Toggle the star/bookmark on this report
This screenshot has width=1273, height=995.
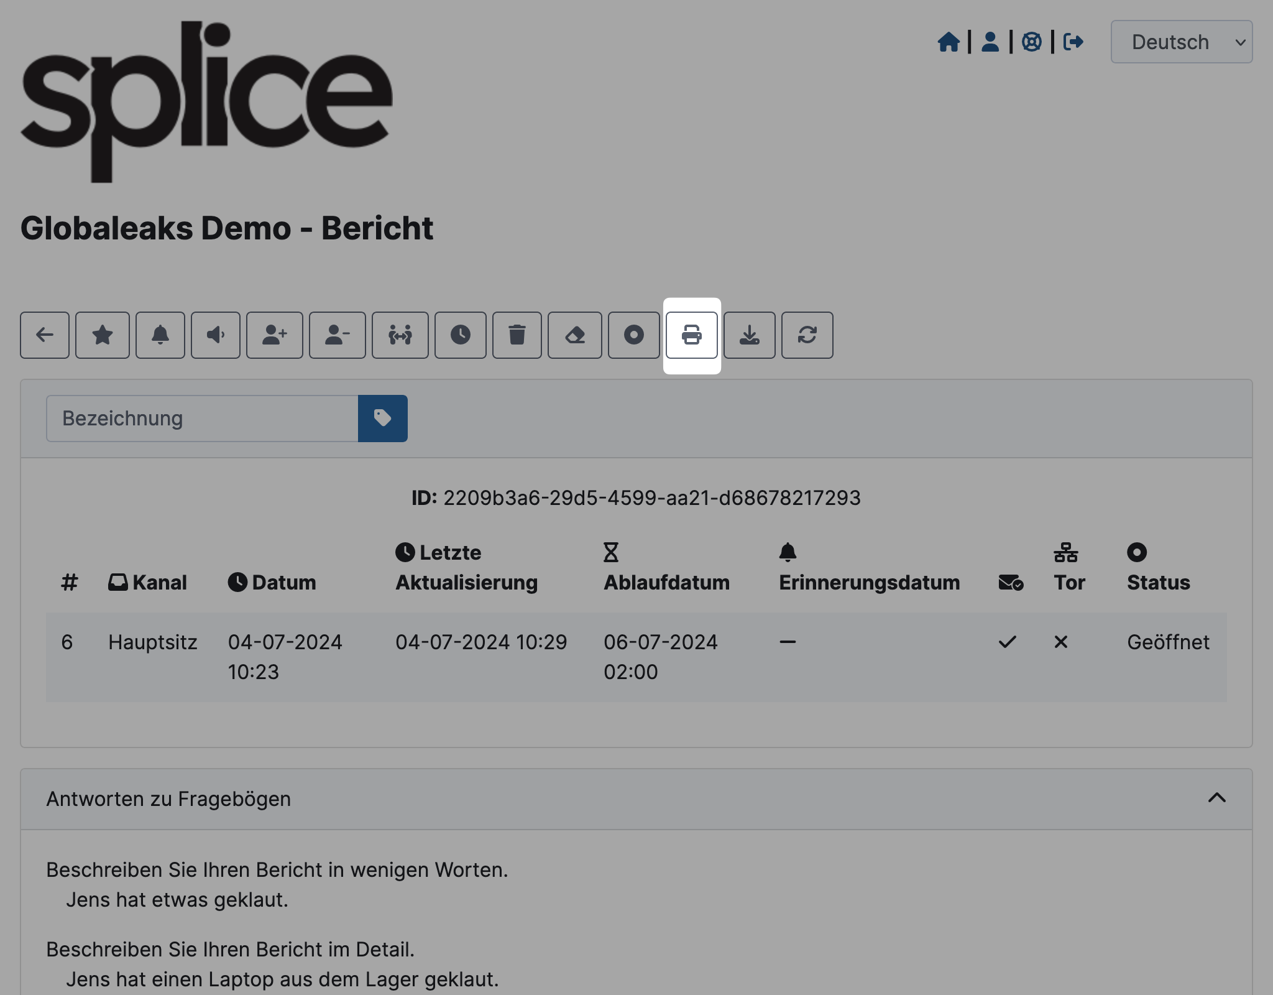pyautogui.click(x=101, y=334)
